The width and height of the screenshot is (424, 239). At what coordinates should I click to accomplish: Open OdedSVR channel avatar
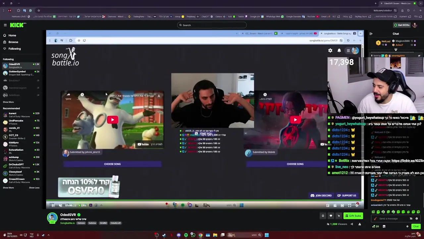click(x=52, y=218)
